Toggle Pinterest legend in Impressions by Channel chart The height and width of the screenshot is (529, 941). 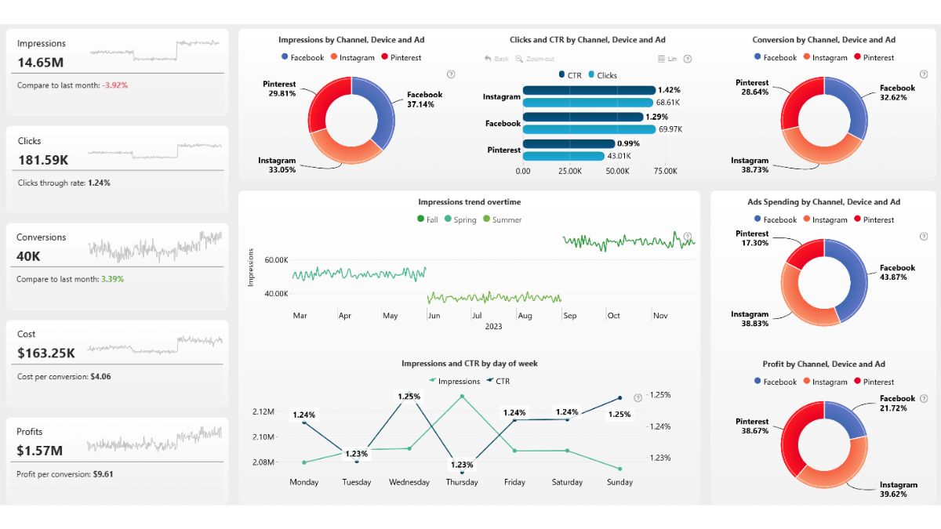pyautogui.click(x=401, y=57)
